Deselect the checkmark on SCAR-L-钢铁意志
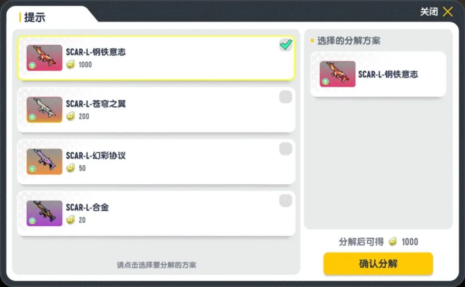465x287 pixels. tap(285, 45)
